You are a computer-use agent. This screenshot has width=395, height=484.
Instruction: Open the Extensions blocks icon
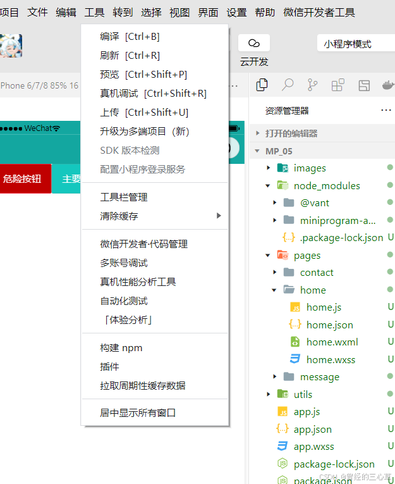337,85
